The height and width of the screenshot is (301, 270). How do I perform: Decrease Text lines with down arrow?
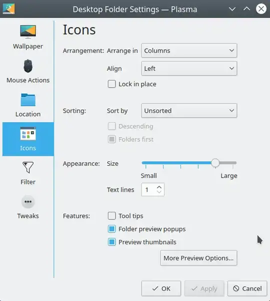pyautogui.click(x=159, y=192)
